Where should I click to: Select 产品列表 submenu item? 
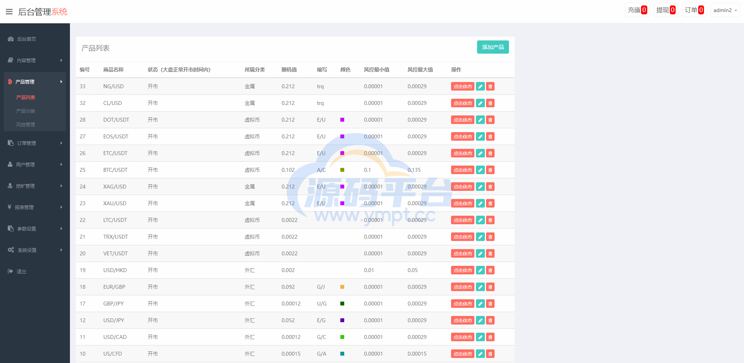point(26,97)
